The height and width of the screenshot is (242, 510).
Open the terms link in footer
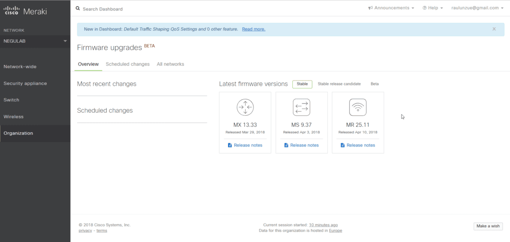point(102,231)
